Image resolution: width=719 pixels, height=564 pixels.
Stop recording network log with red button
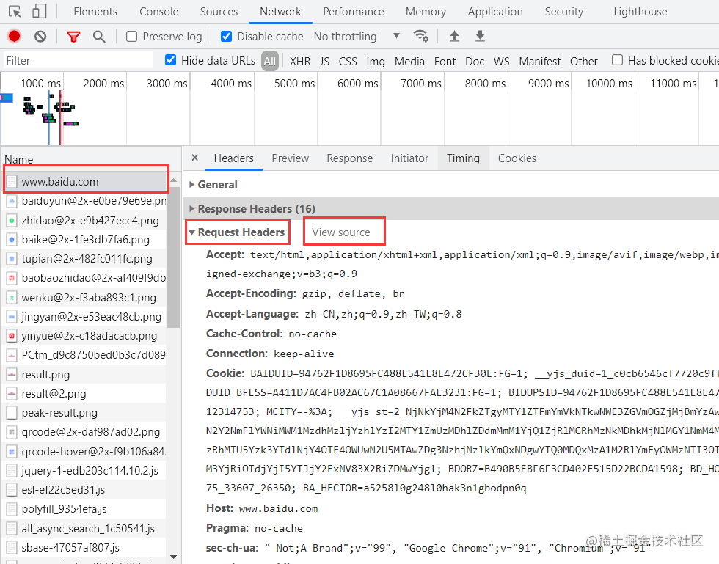pyautogui.click(x=14, y=36)
